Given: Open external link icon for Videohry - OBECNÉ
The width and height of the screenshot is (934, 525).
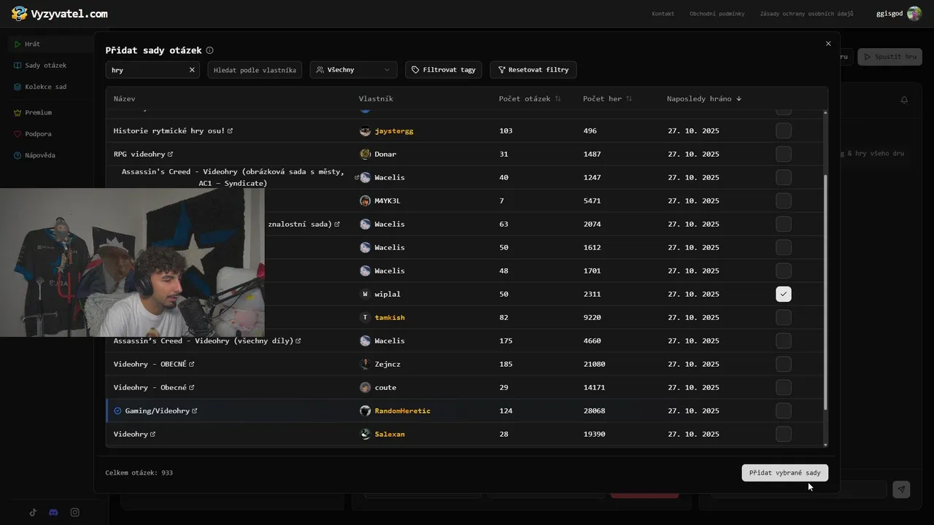Looking at the screenshot, I should [x=192, y=365].
